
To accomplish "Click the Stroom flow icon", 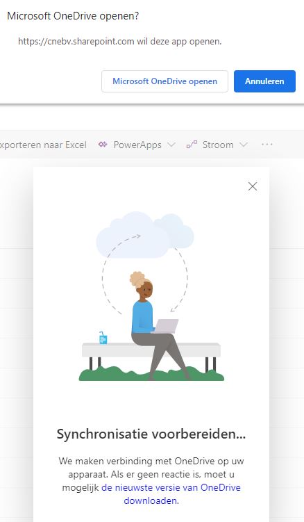I will pos(192,145).
